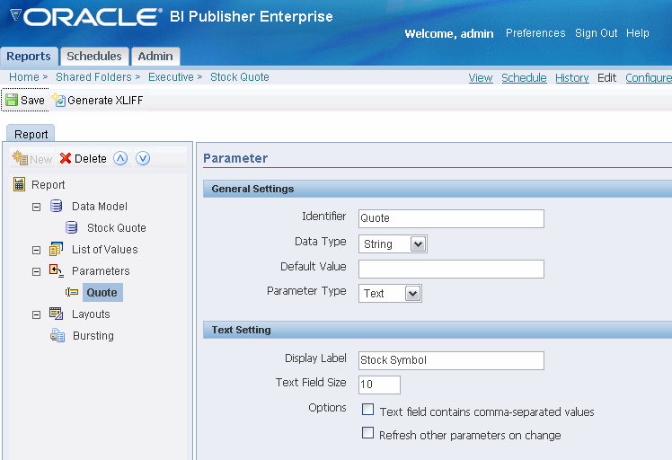The width and height of the screenshot is (672, 460).
Task: Open the Schedules tab
Action: click(x=94, y=57)
